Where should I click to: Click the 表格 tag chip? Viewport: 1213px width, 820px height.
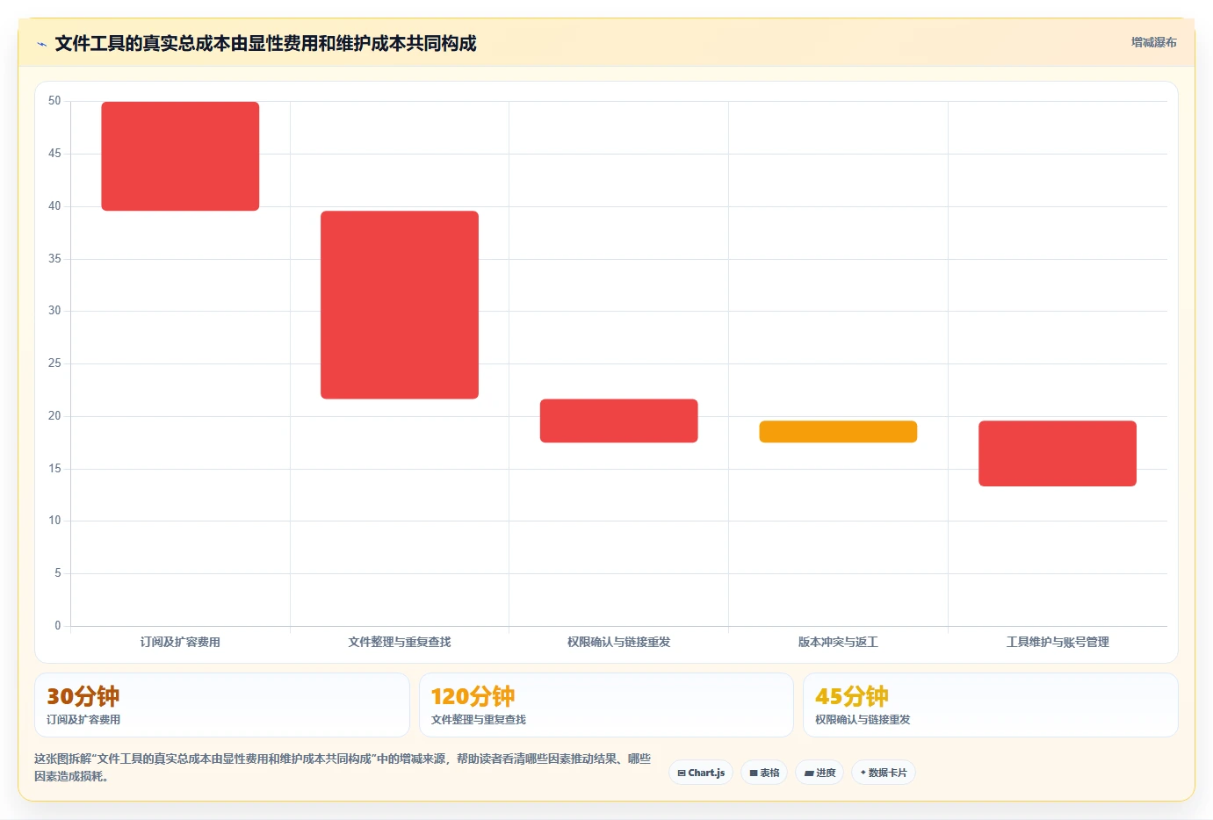coord(764,773)
